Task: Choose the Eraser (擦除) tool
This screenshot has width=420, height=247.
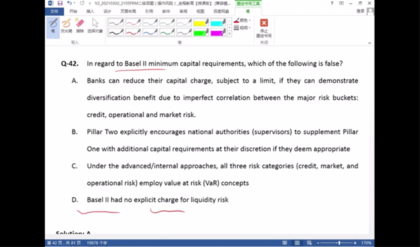Action: pos(80,26)
